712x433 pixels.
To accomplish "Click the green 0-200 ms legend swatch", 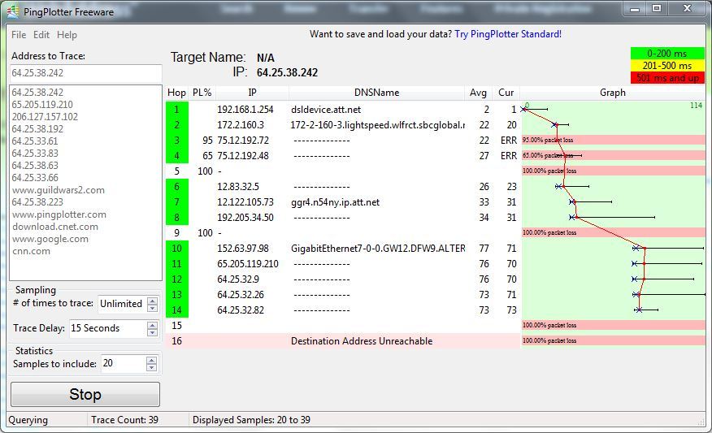I will click(667, 53).
